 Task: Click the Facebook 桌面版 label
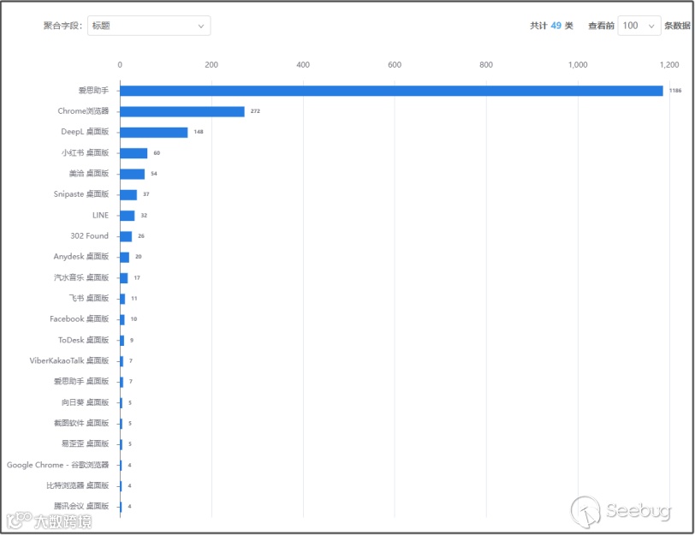[x=80, y=318]
